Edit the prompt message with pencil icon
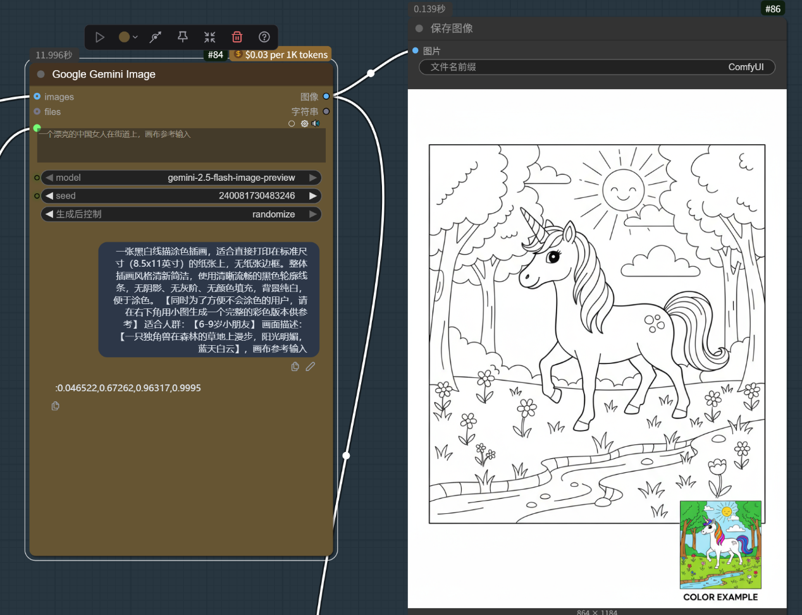This screenshot has height=615, width=802. point(311,367)
